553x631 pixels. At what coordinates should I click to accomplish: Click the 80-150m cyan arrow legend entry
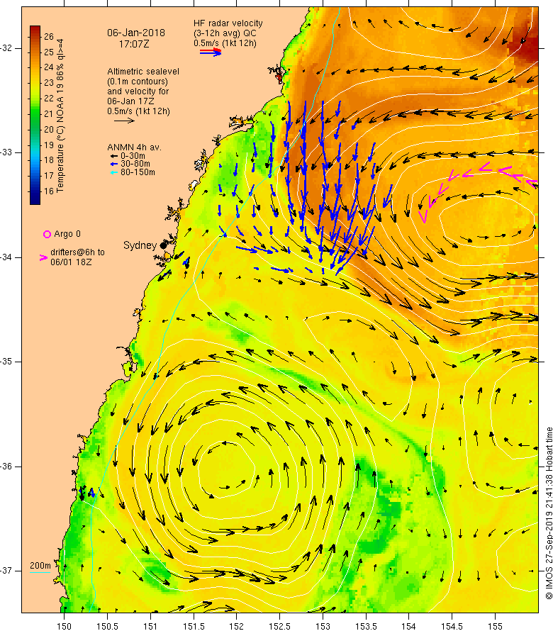point(133,172)
